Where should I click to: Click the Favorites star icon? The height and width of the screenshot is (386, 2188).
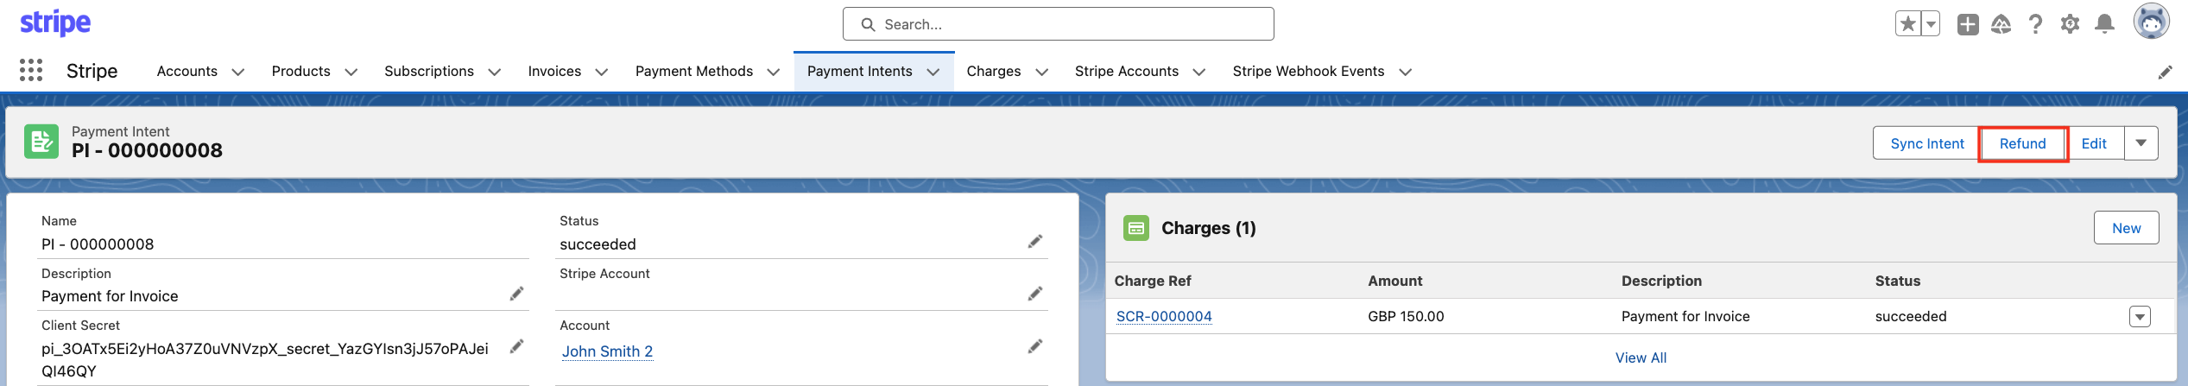click(1908, 24)
